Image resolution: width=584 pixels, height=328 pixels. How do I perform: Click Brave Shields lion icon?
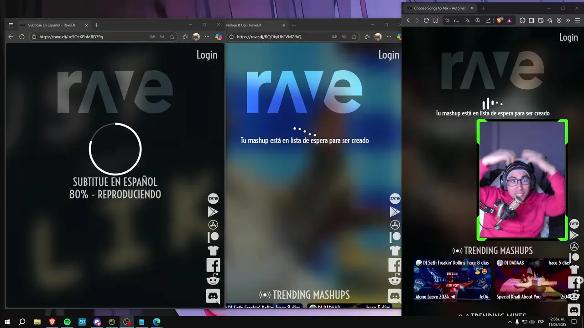[x=499, y=20]
